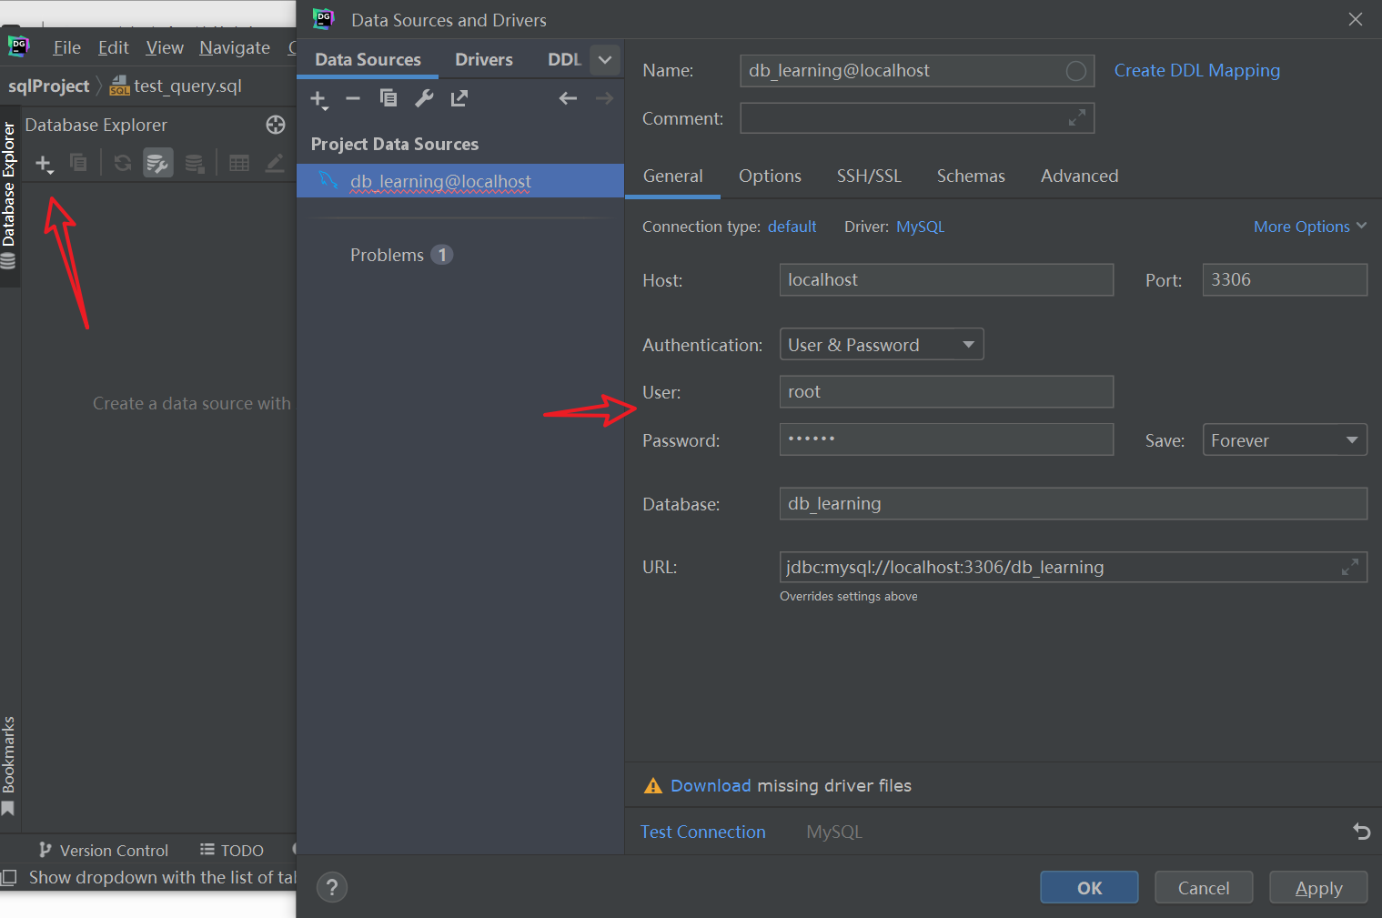1382x918 pixels.
Task: Open the Authentication User & Password dropdown
Action: 882,345
